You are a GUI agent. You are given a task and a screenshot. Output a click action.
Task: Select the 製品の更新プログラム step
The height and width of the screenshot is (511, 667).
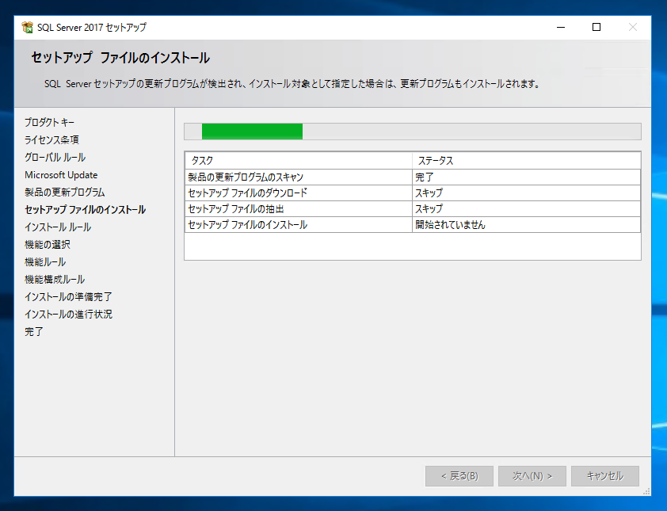[65, 193]
